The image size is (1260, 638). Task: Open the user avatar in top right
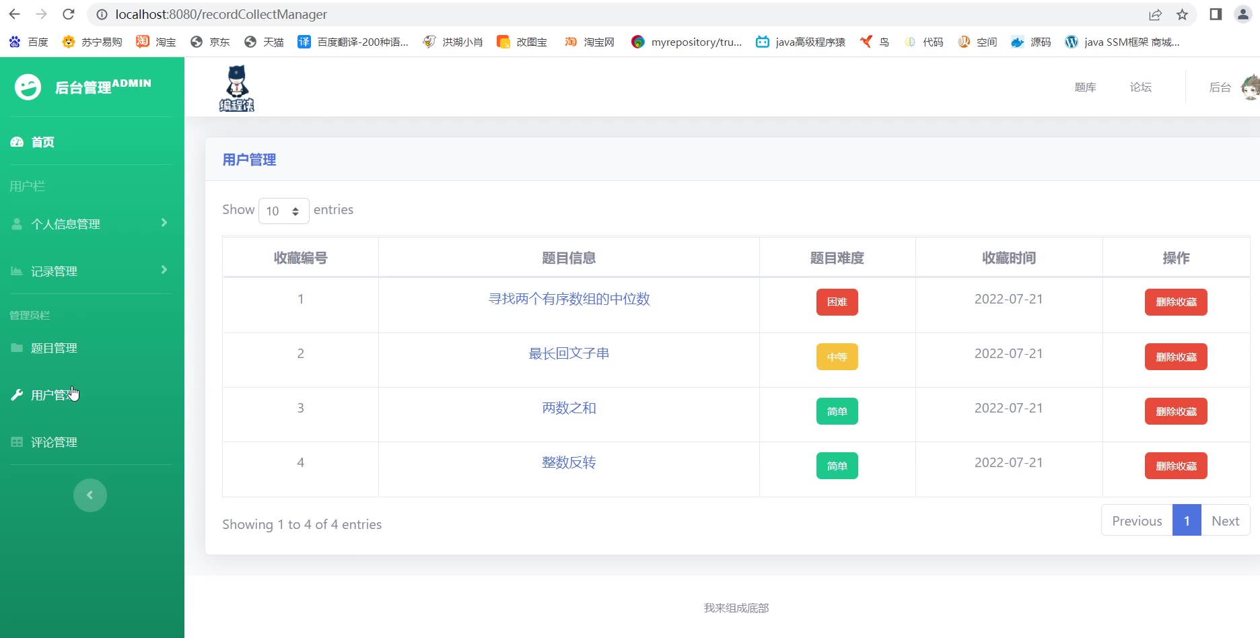tap(1251, 87)
